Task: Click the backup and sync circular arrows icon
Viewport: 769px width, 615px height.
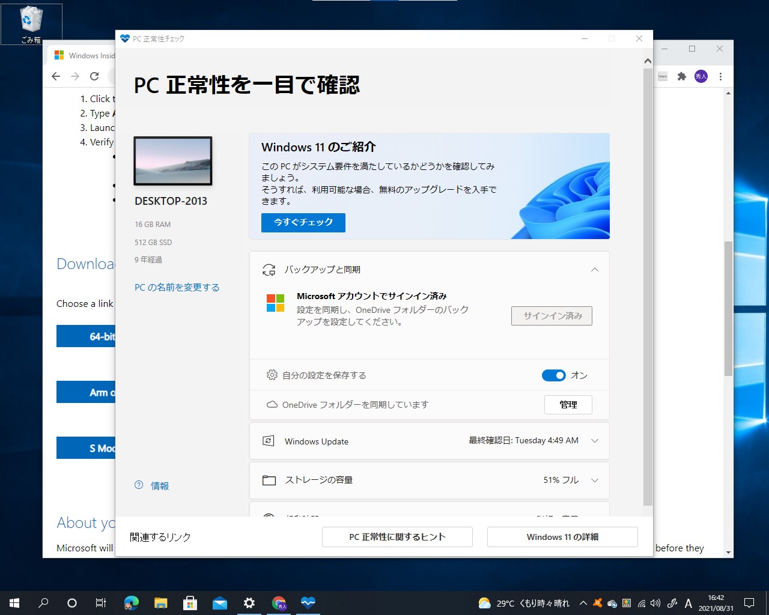Action: (269, 269)
